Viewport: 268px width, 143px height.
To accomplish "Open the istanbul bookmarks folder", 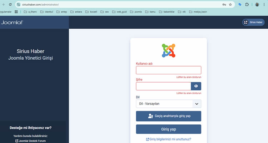I will [47, 12].
